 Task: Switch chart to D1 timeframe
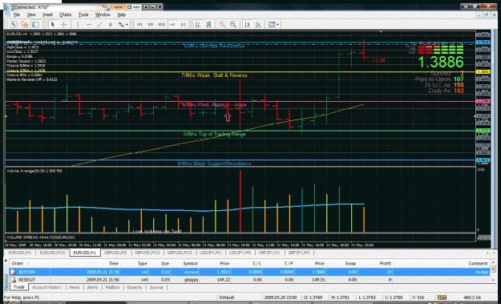(x=183, y=24)
